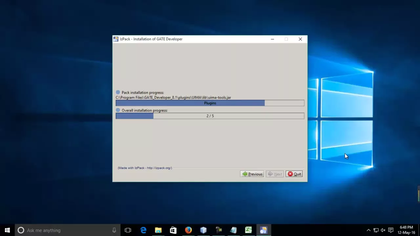Screen dimensions: 420x236
Task: Open the VirtualBox cube icon in the taskbar
Action: (203, 230)
